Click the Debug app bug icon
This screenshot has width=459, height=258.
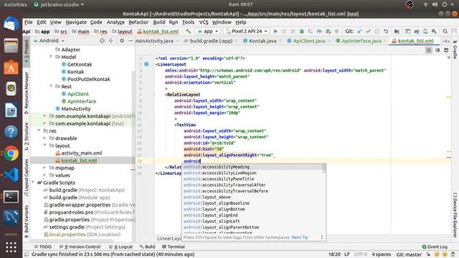(x=301, y=32)
